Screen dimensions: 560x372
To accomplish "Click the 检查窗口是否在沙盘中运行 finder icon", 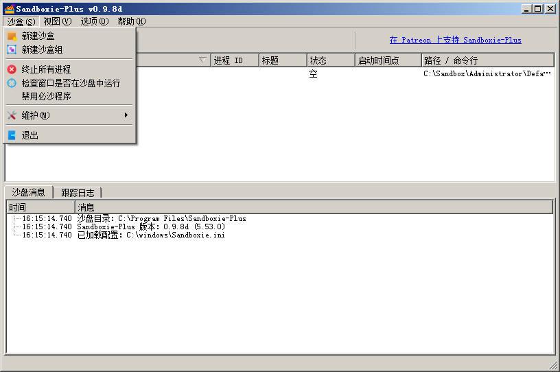I will click(x=12, y=83).
